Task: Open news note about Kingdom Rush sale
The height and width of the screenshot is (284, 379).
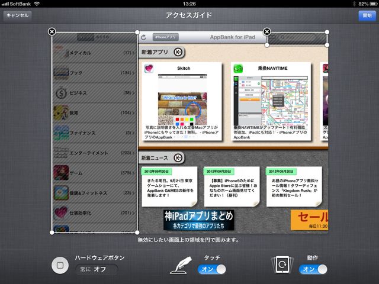Action: pyautogui.click(x=294, y=187)
